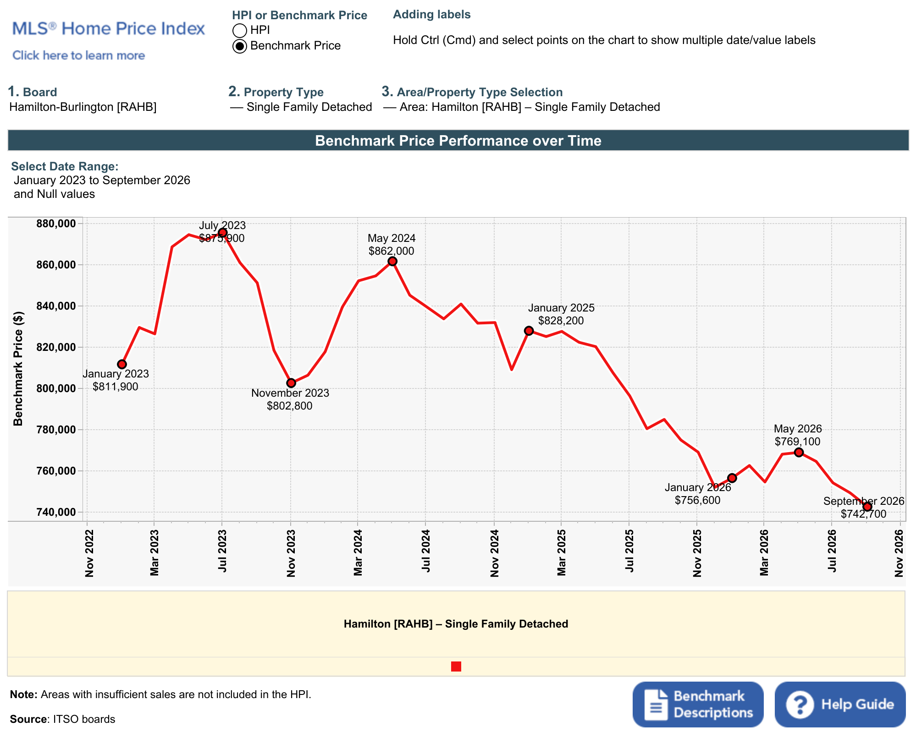This screenshot has width=916, height=732.
Task: Click the January 2026 data point marker
Action: click(732, 478)
